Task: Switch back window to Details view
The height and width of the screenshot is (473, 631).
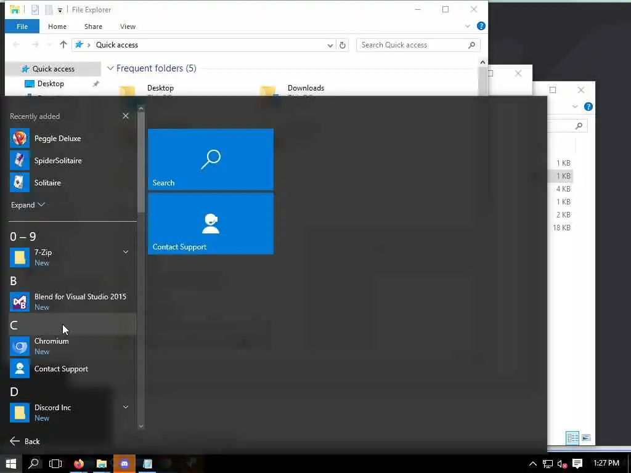Action: [x=572, y=438]
